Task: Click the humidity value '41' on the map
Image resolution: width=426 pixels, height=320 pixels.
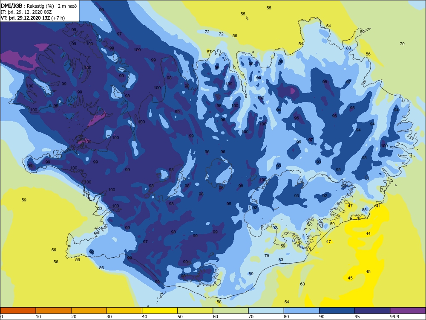Action: (x=378, y=206)
